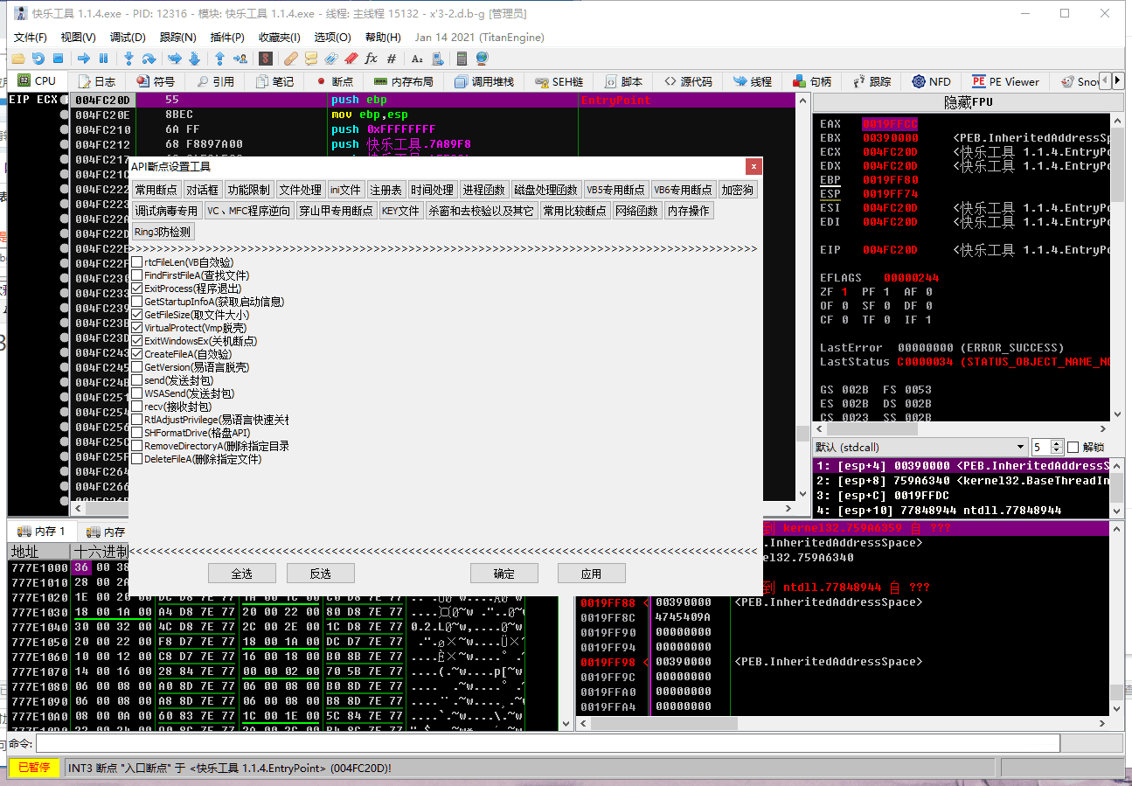This screenshot has height=786, width=1132.
Task: Select the 注册表 breakpoint category
Action: [x=385, y=190]
